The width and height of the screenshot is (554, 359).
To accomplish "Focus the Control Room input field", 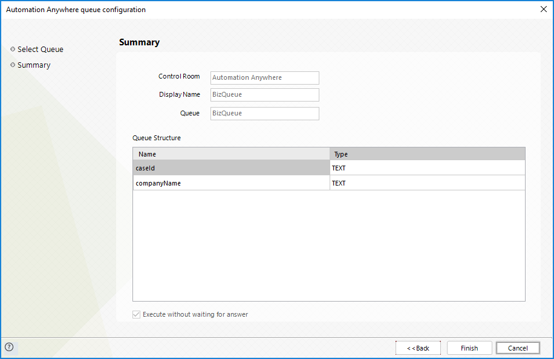I will 265,77.
